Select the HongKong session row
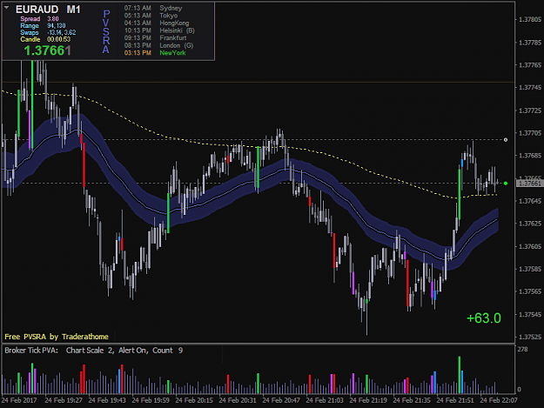Viewport: 544px width, 408px height. click(x=157, y=23)
